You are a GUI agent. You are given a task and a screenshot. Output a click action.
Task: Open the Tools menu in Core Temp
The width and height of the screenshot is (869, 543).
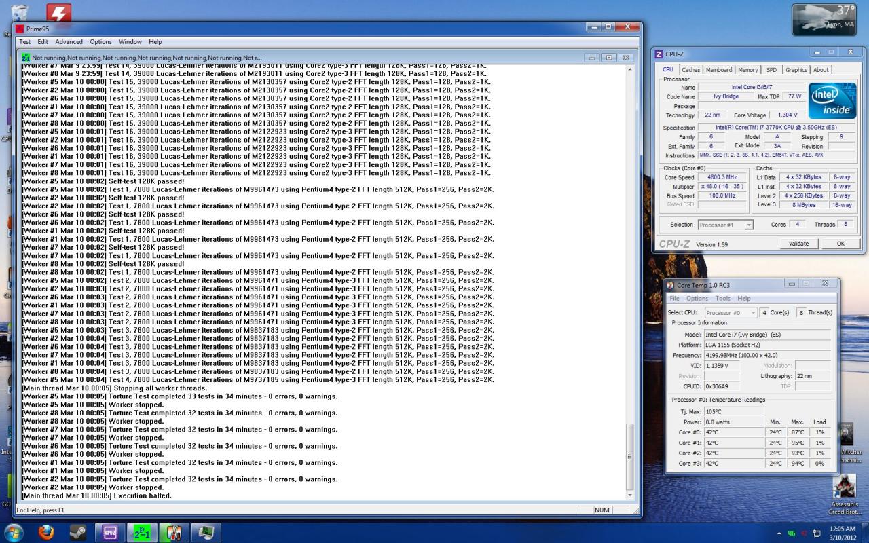click(723, 299)
